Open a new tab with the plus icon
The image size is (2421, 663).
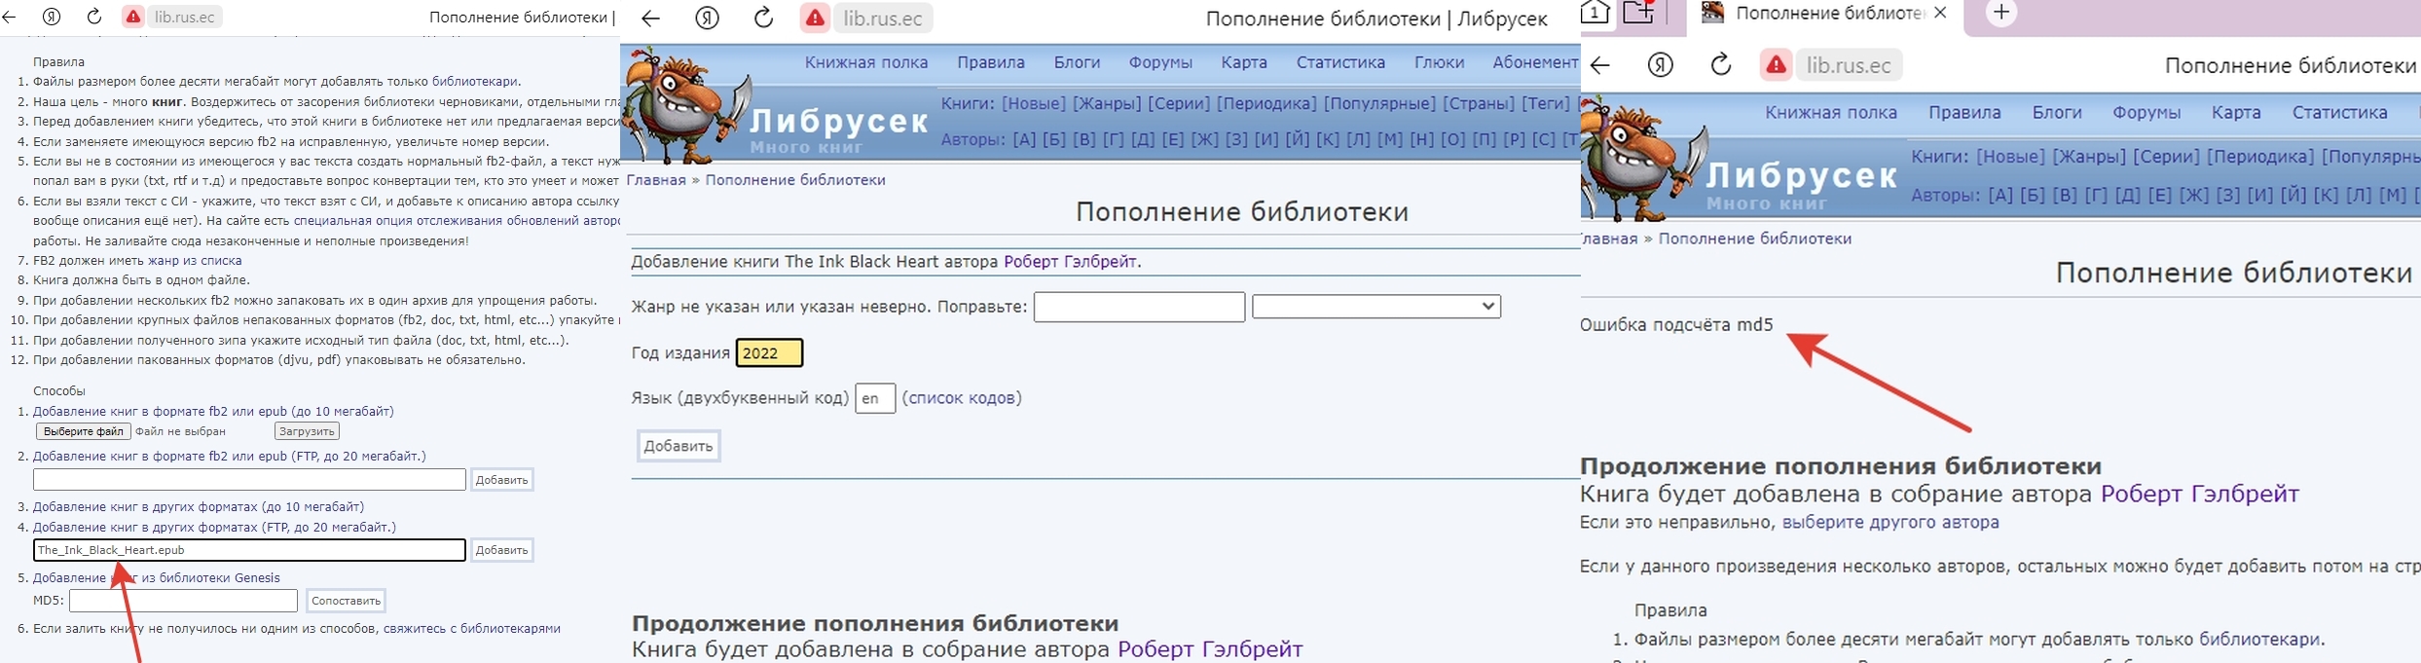point(2001,13)
